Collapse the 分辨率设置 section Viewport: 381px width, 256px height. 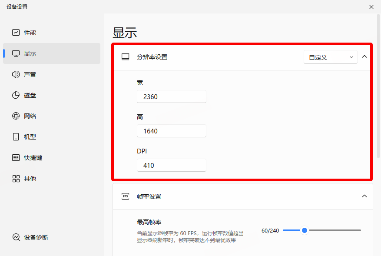click(364, 57)
